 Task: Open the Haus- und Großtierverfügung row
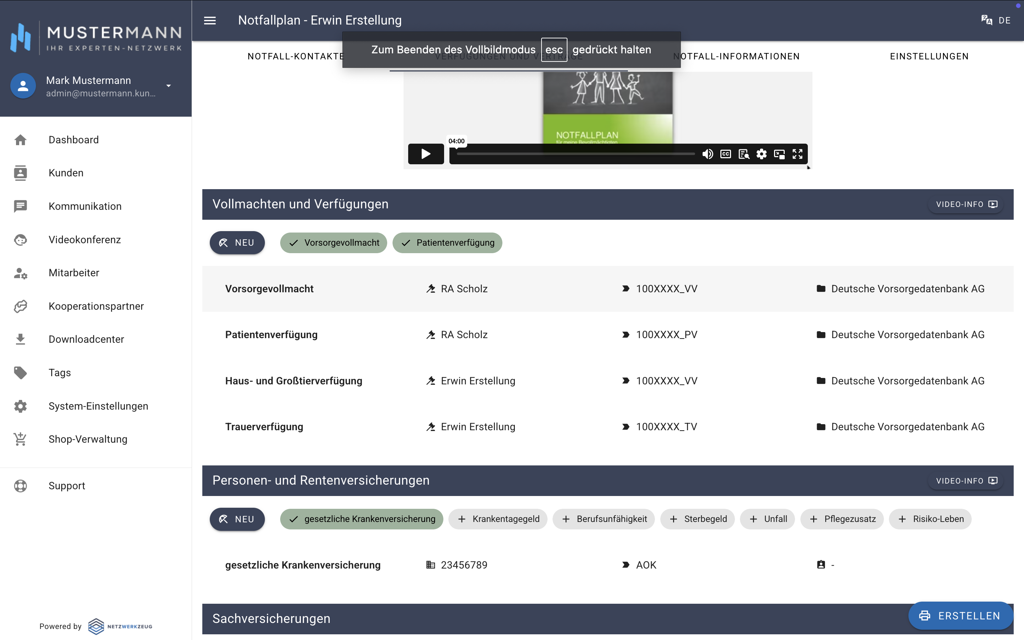click(608, 381)
